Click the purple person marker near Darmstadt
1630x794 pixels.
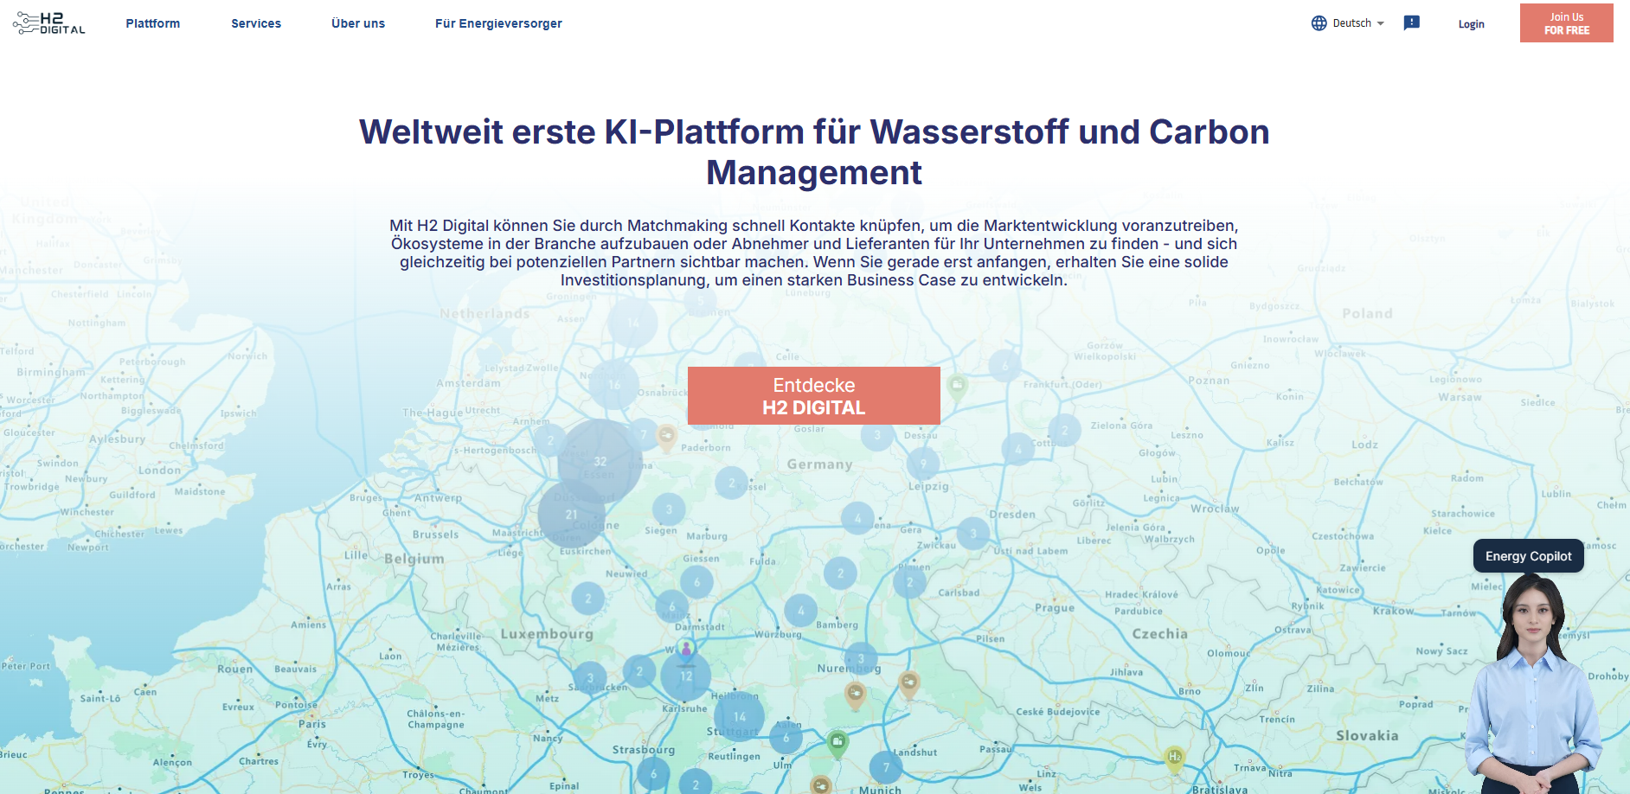point(686,649)
